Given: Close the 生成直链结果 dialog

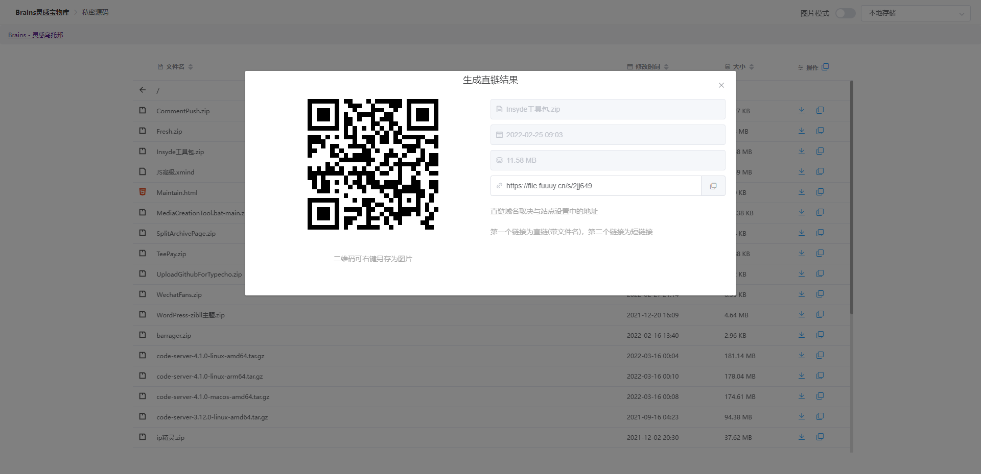Looking at the screenshot, I should click(x=721, y=85).
